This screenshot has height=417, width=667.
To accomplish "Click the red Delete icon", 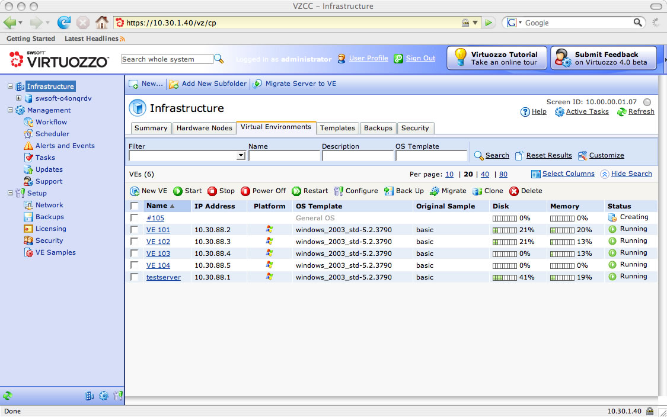I will click(x=514, y=191).
